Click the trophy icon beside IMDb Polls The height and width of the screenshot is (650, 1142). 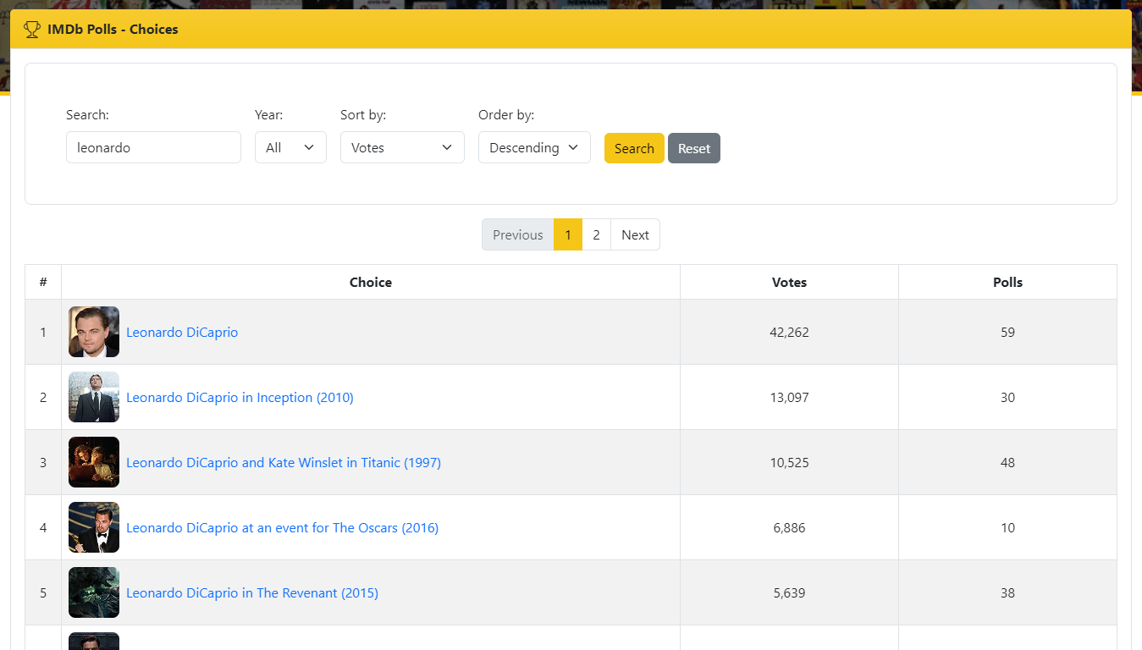coord(32,30)
